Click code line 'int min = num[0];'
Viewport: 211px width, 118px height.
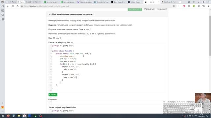[68, 61]
